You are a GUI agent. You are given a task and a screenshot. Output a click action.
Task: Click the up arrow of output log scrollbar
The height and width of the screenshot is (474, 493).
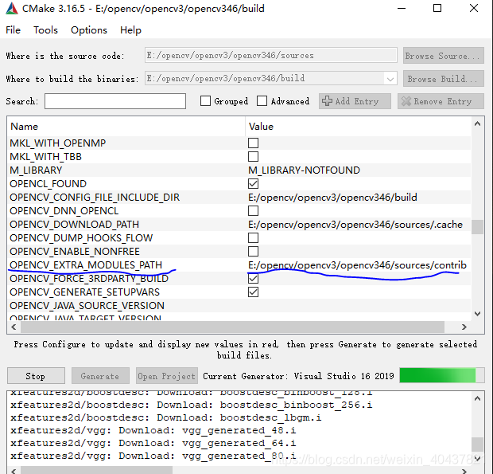477,399
